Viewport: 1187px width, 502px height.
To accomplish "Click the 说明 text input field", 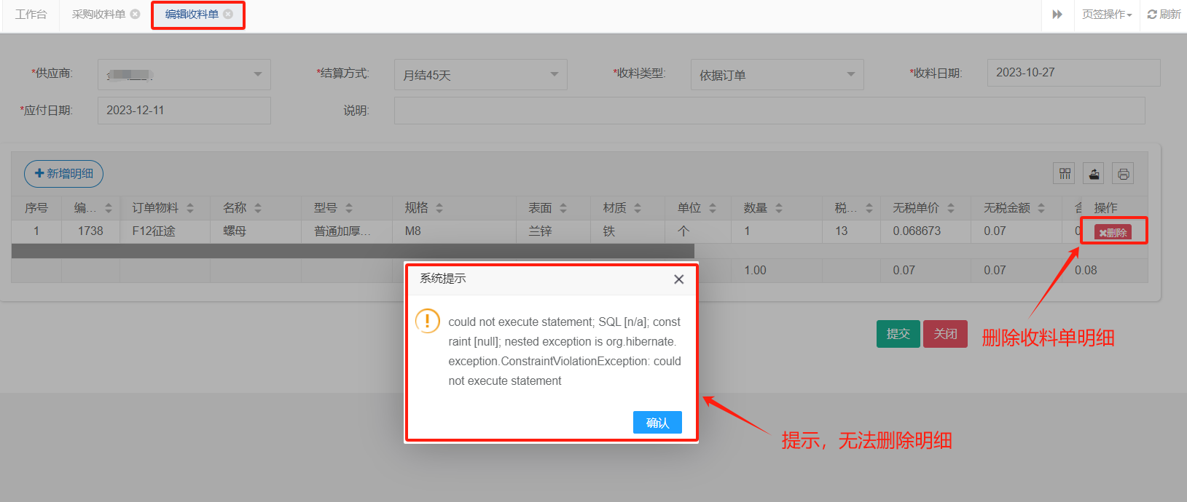I will [769, 111].
